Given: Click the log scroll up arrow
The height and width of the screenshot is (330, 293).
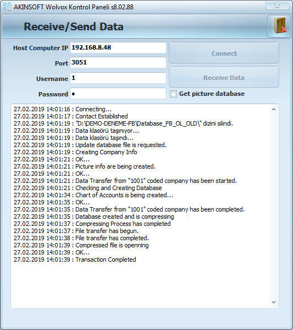Looking at the screenshot, I should 273,109.
